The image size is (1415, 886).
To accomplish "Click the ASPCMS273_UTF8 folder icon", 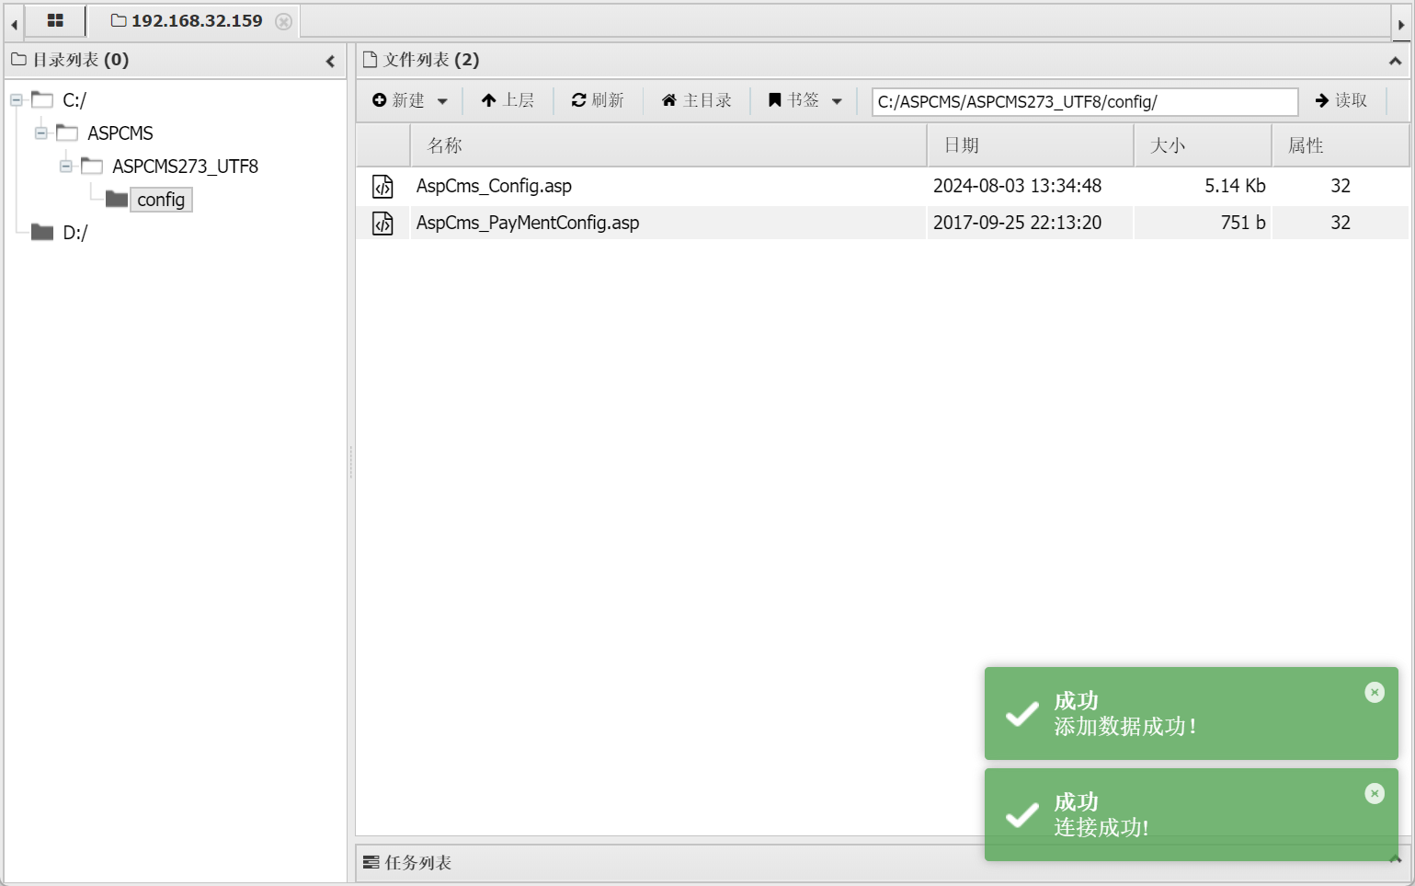I will point(92,166).
